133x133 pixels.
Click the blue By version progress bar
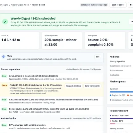click(121, 92)
